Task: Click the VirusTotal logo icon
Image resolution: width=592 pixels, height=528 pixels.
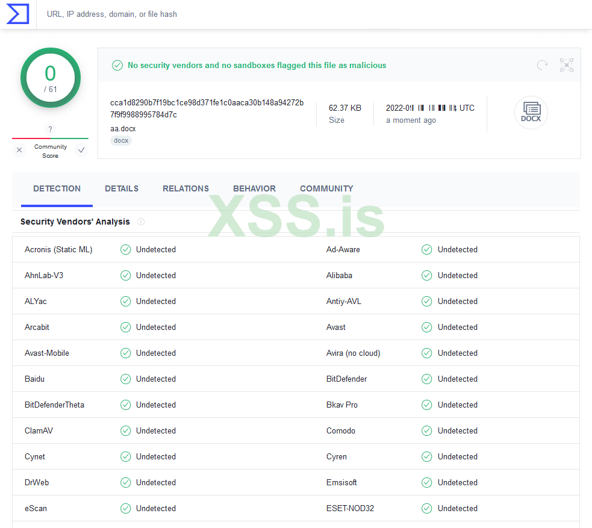Action: point(17,14)
